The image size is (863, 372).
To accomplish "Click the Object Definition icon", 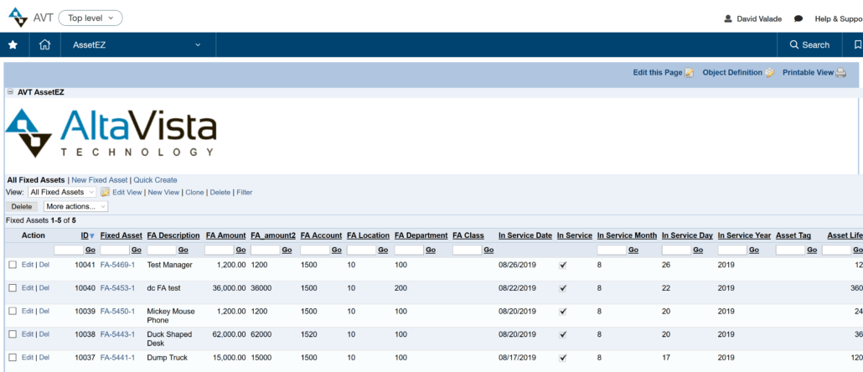I will 769,73.
